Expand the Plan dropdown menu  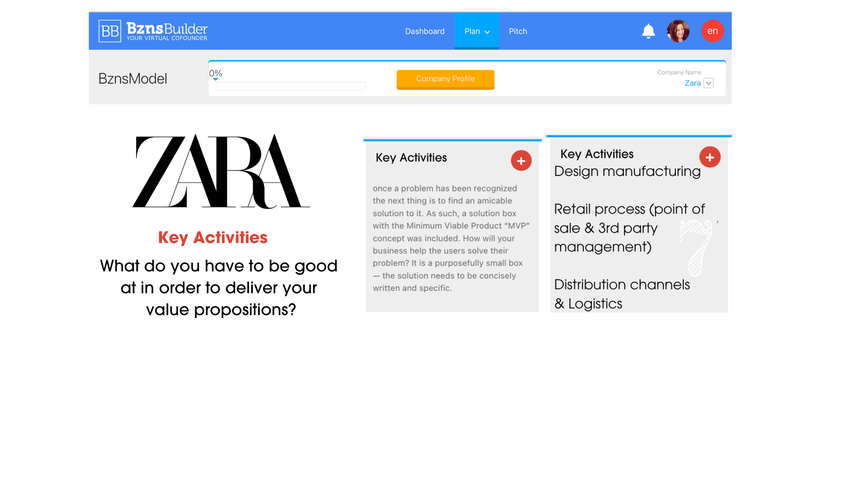(476, 31)
